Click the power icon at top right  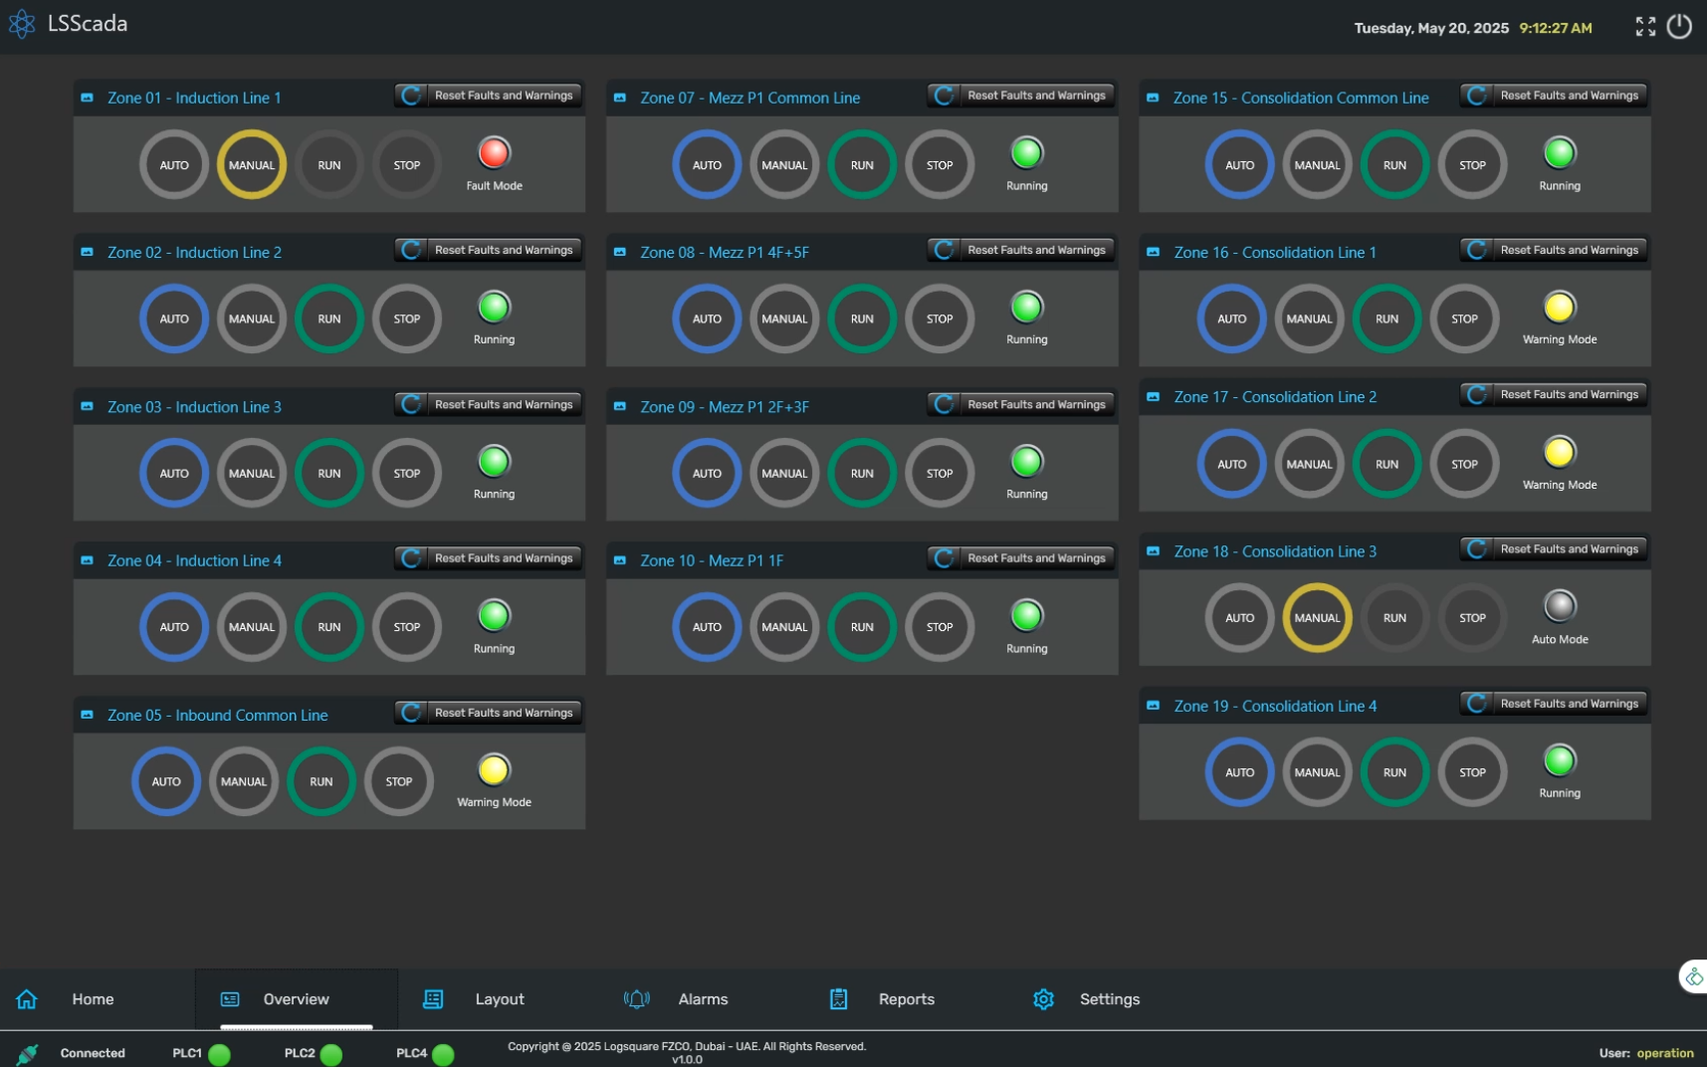point(1679,27)
